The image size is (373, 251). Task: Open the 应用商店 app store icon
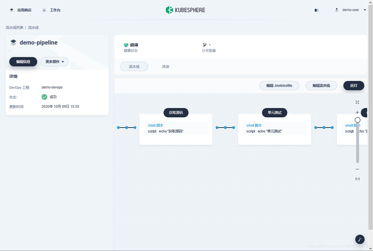[12, 10]
